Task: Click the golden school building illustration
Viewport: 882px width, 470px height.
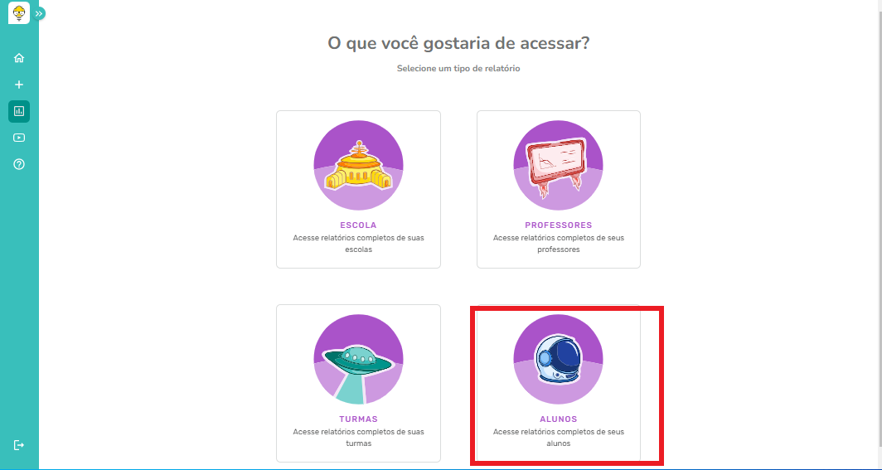Action: click(x=358, y=166)
